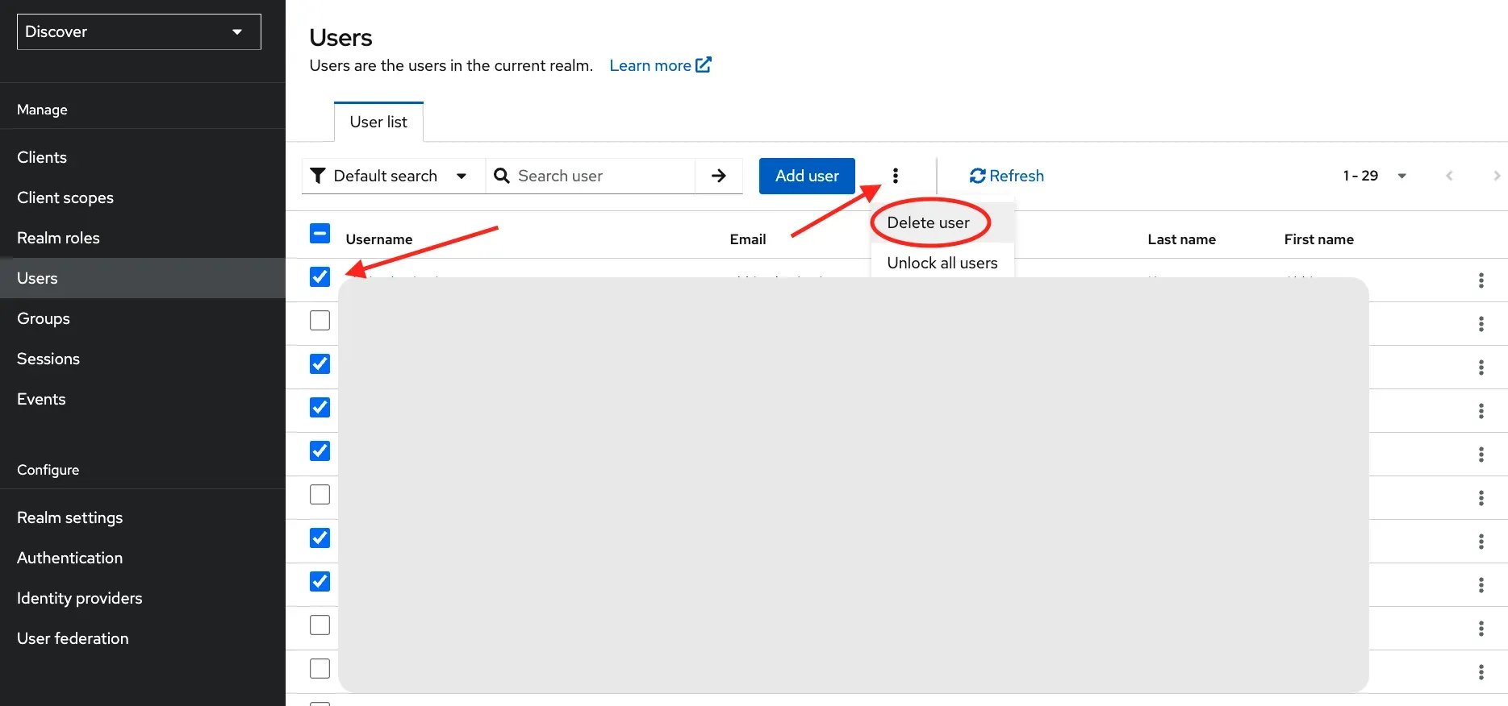This screenshot has height=706, width=1508.
Task: Select Unlock all users menu item
Action: click(x=942, y=263)
